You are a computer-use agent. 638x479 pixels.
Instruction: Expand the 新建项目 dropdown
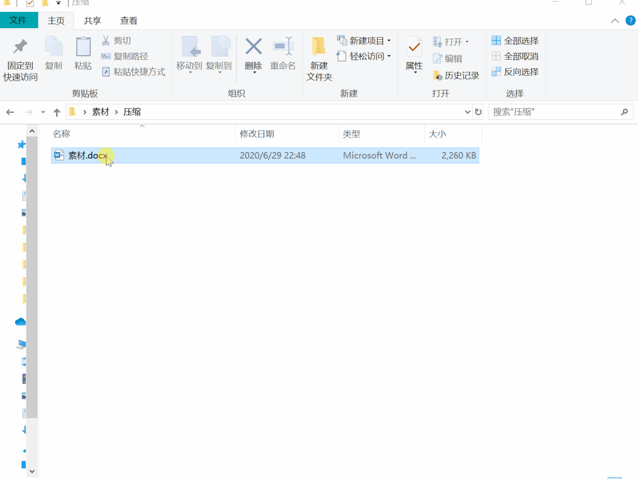[x=389, y=41]
